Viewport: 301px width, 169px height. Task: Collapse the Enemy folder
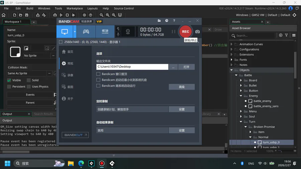pos(241,96)
